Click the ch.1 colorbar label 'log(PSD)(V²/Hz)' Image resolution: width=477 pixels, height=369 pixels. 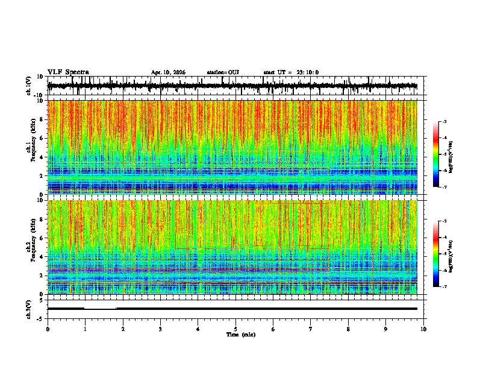(x=451, y=157)
